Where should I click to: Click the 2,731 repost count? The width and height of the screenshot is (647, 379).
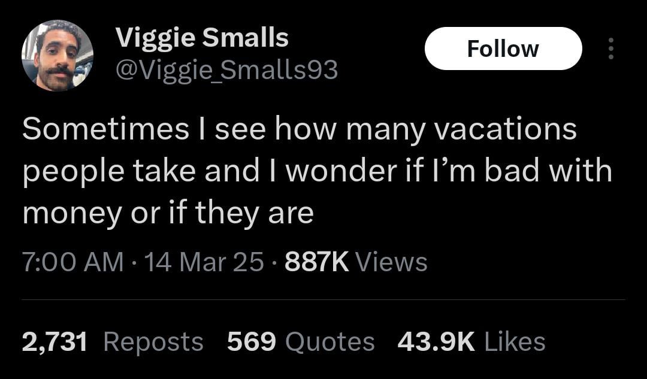point(55,342)
